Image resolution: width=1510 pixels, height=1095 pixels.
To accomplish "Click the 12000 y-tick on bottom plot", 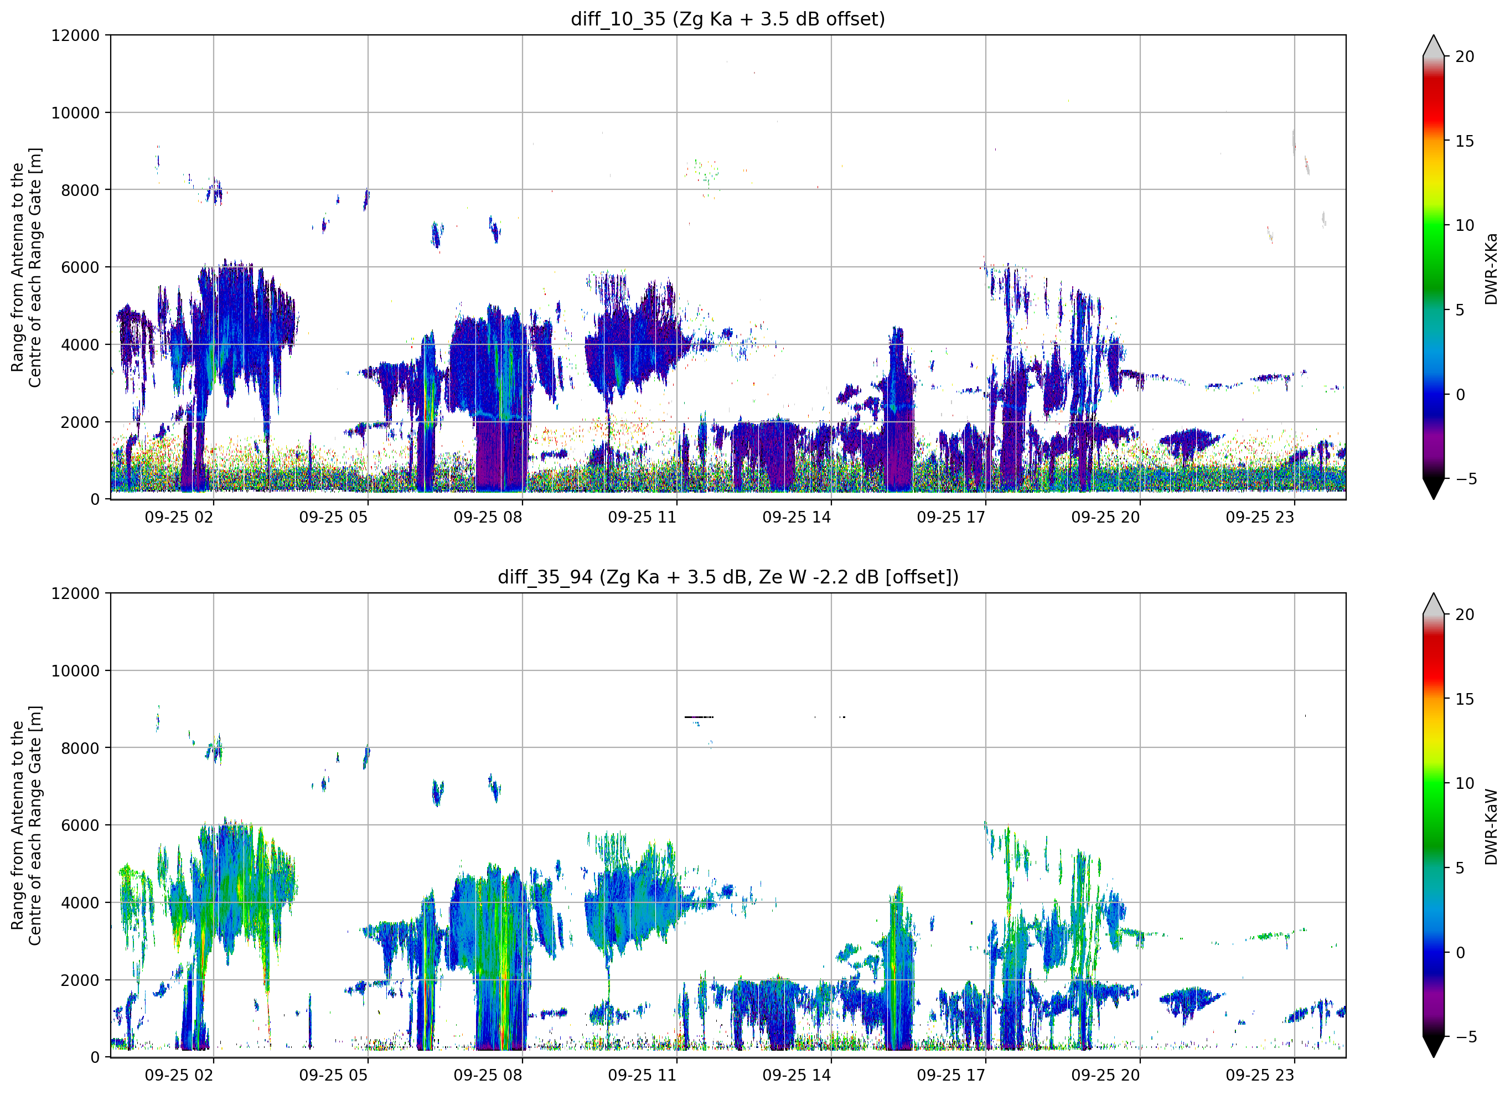I will 75,593.
